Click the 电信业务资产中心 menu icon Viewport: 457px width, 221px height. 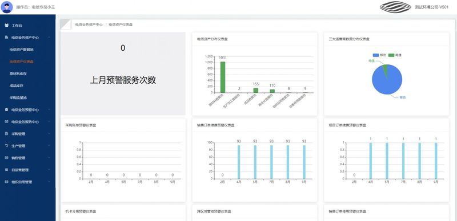[6, 38]
